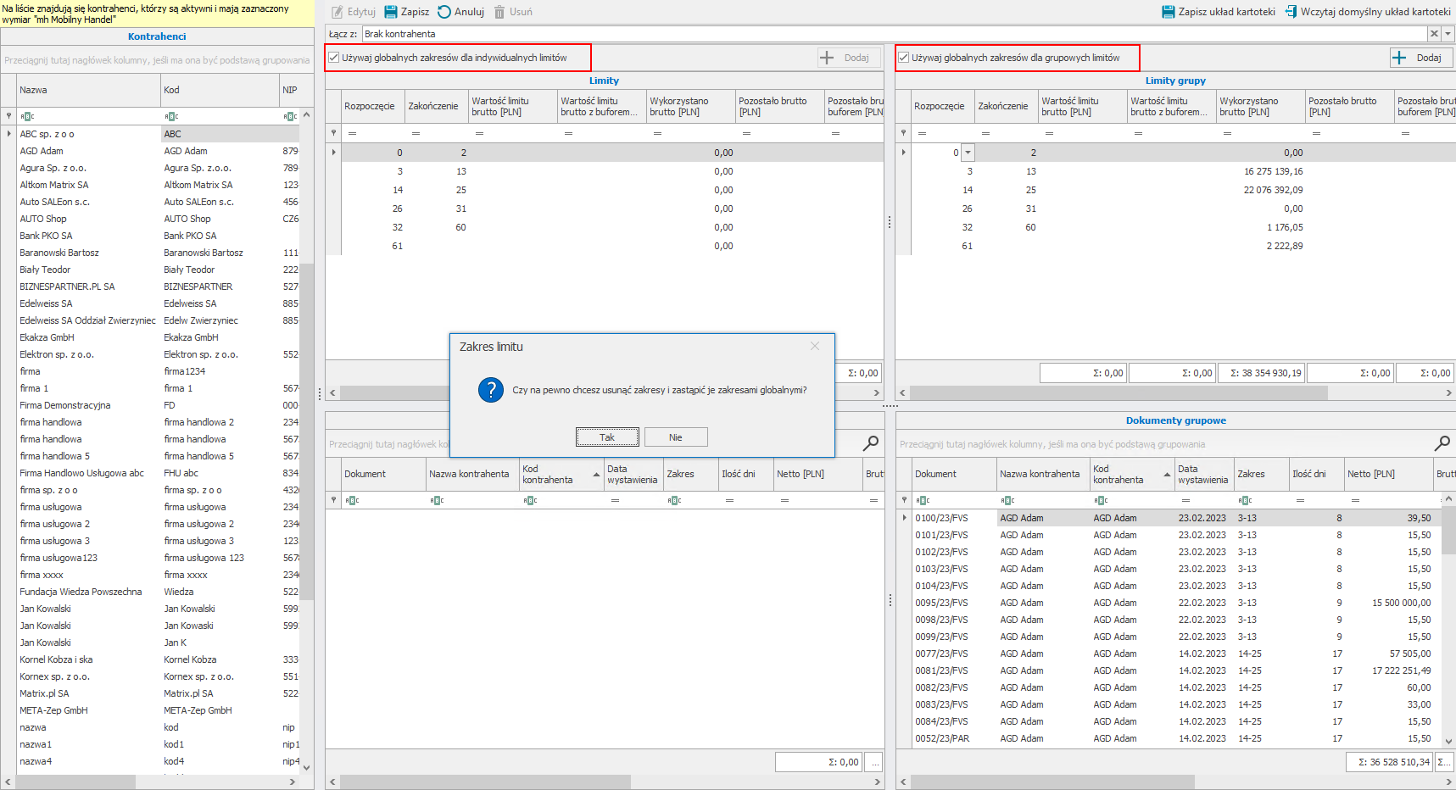Select document 0095/23/FVS row
The height and width of the screenshot is (790, 1456).
1176,603
